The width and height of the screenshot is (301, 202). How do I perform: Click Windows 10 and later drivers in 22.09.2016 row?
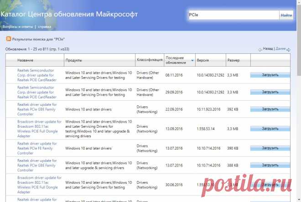click(88, 109)
